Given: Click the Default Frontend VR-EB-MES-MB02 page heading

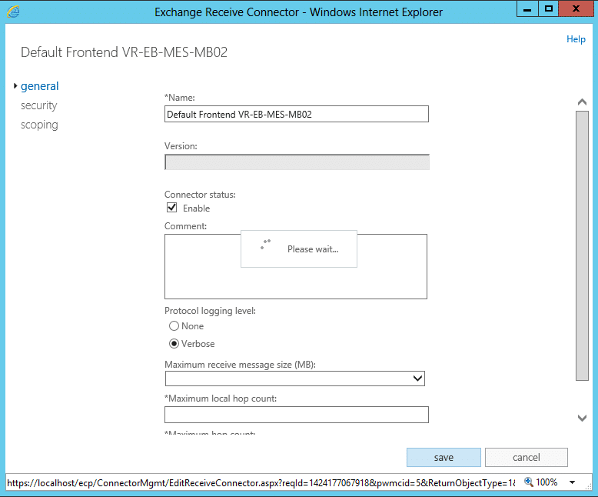Looking at the screenshot, I should [124, 52].
